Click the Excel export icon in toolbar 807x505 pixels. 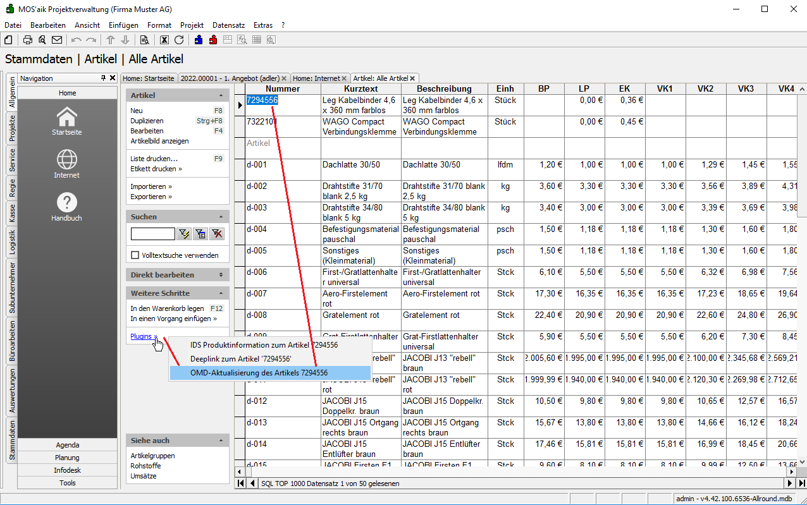(164, 40)
